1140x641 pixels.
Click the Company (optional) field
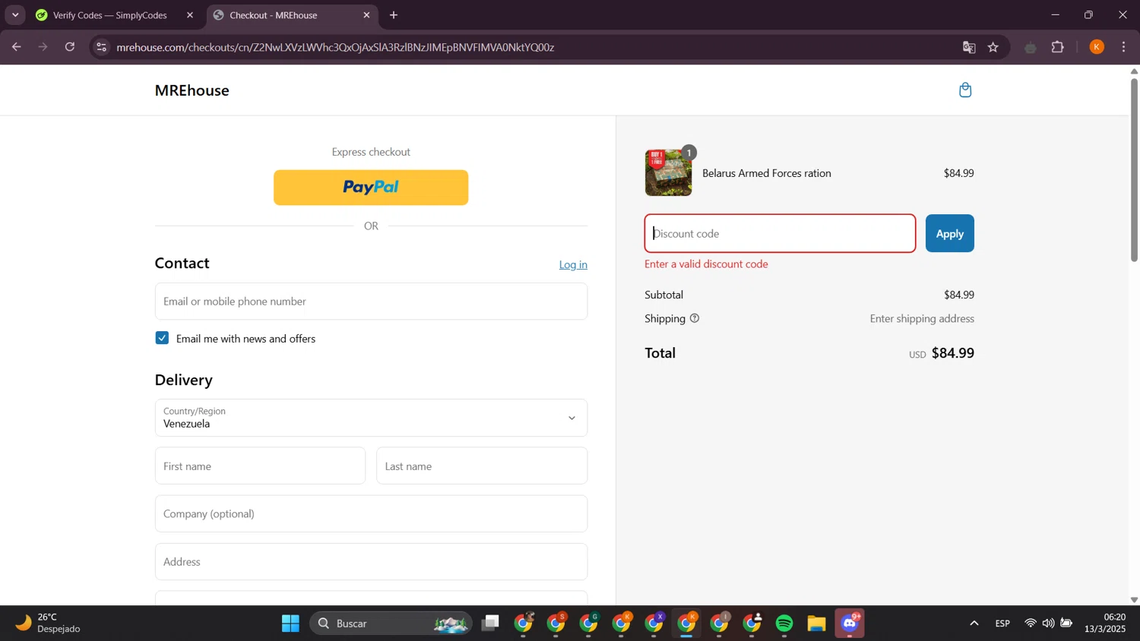click(371, 513)
